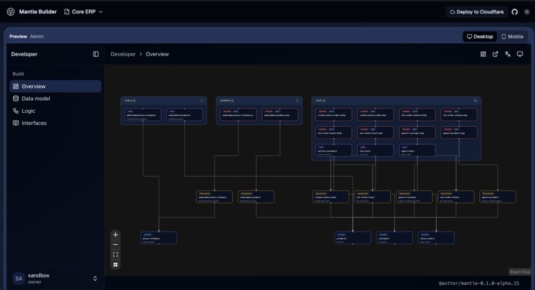Select the set-order-status-mcp trigger node
This screenshot has height=290, width=535.
pyautogui.click(x=459, y=115)
